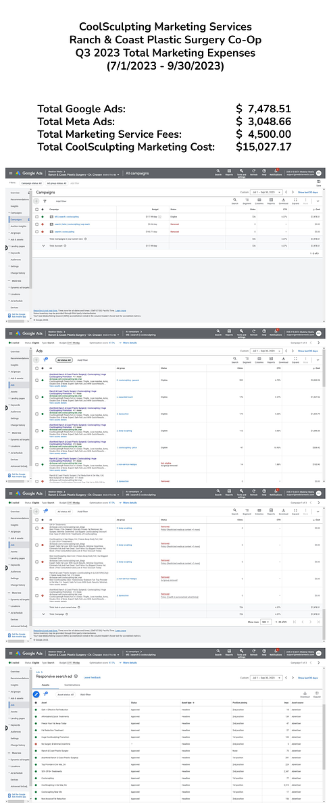Click the Columns icon above Campaigns table
Viewport: 331px width, 811px height.
coord(259,201)
